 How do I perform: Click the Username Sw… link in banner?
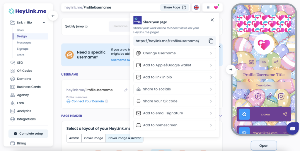(x=120, y=60)
